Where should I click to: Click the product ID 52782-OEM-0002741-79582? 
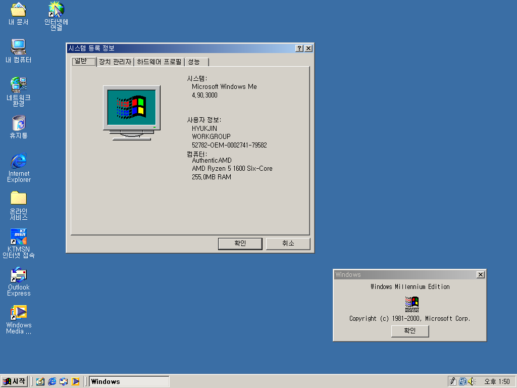pyautogui.click(x=230, y=145)
